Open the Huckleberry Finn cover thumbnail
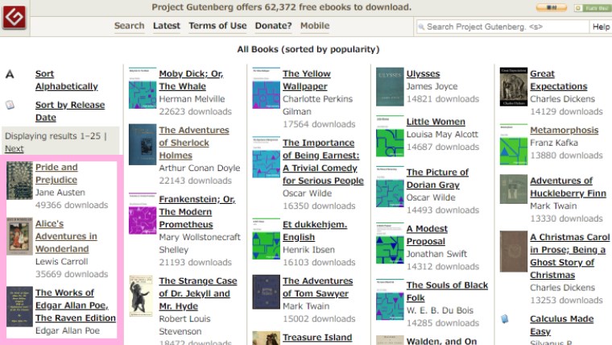612x345 pixels. pyautogui.click(x=514, y=189)
